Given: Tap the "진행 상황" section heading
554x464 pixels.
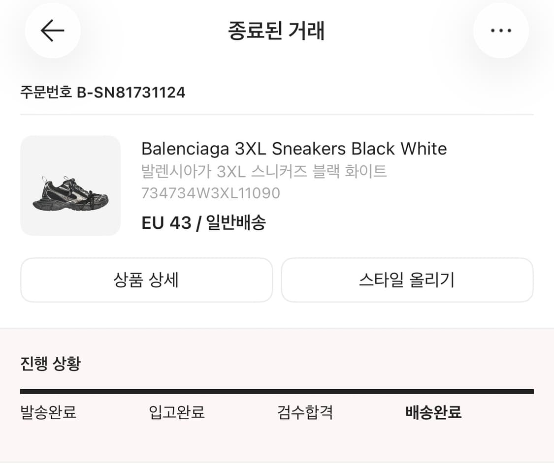Looking at the screenshot, I should click(51, 363).
